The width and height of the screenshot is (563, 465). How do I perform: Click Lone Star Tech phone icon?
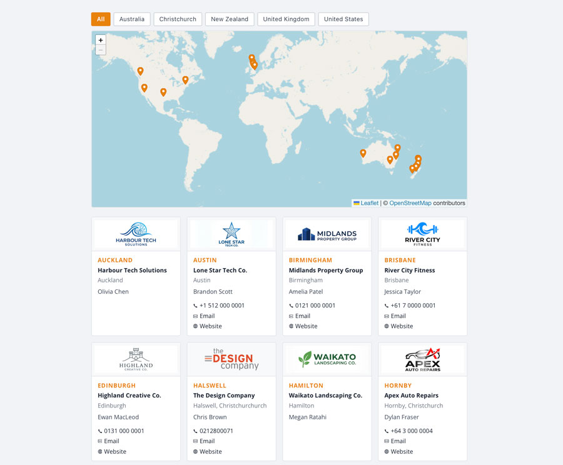pyautogui.click(x=196, y=306)
